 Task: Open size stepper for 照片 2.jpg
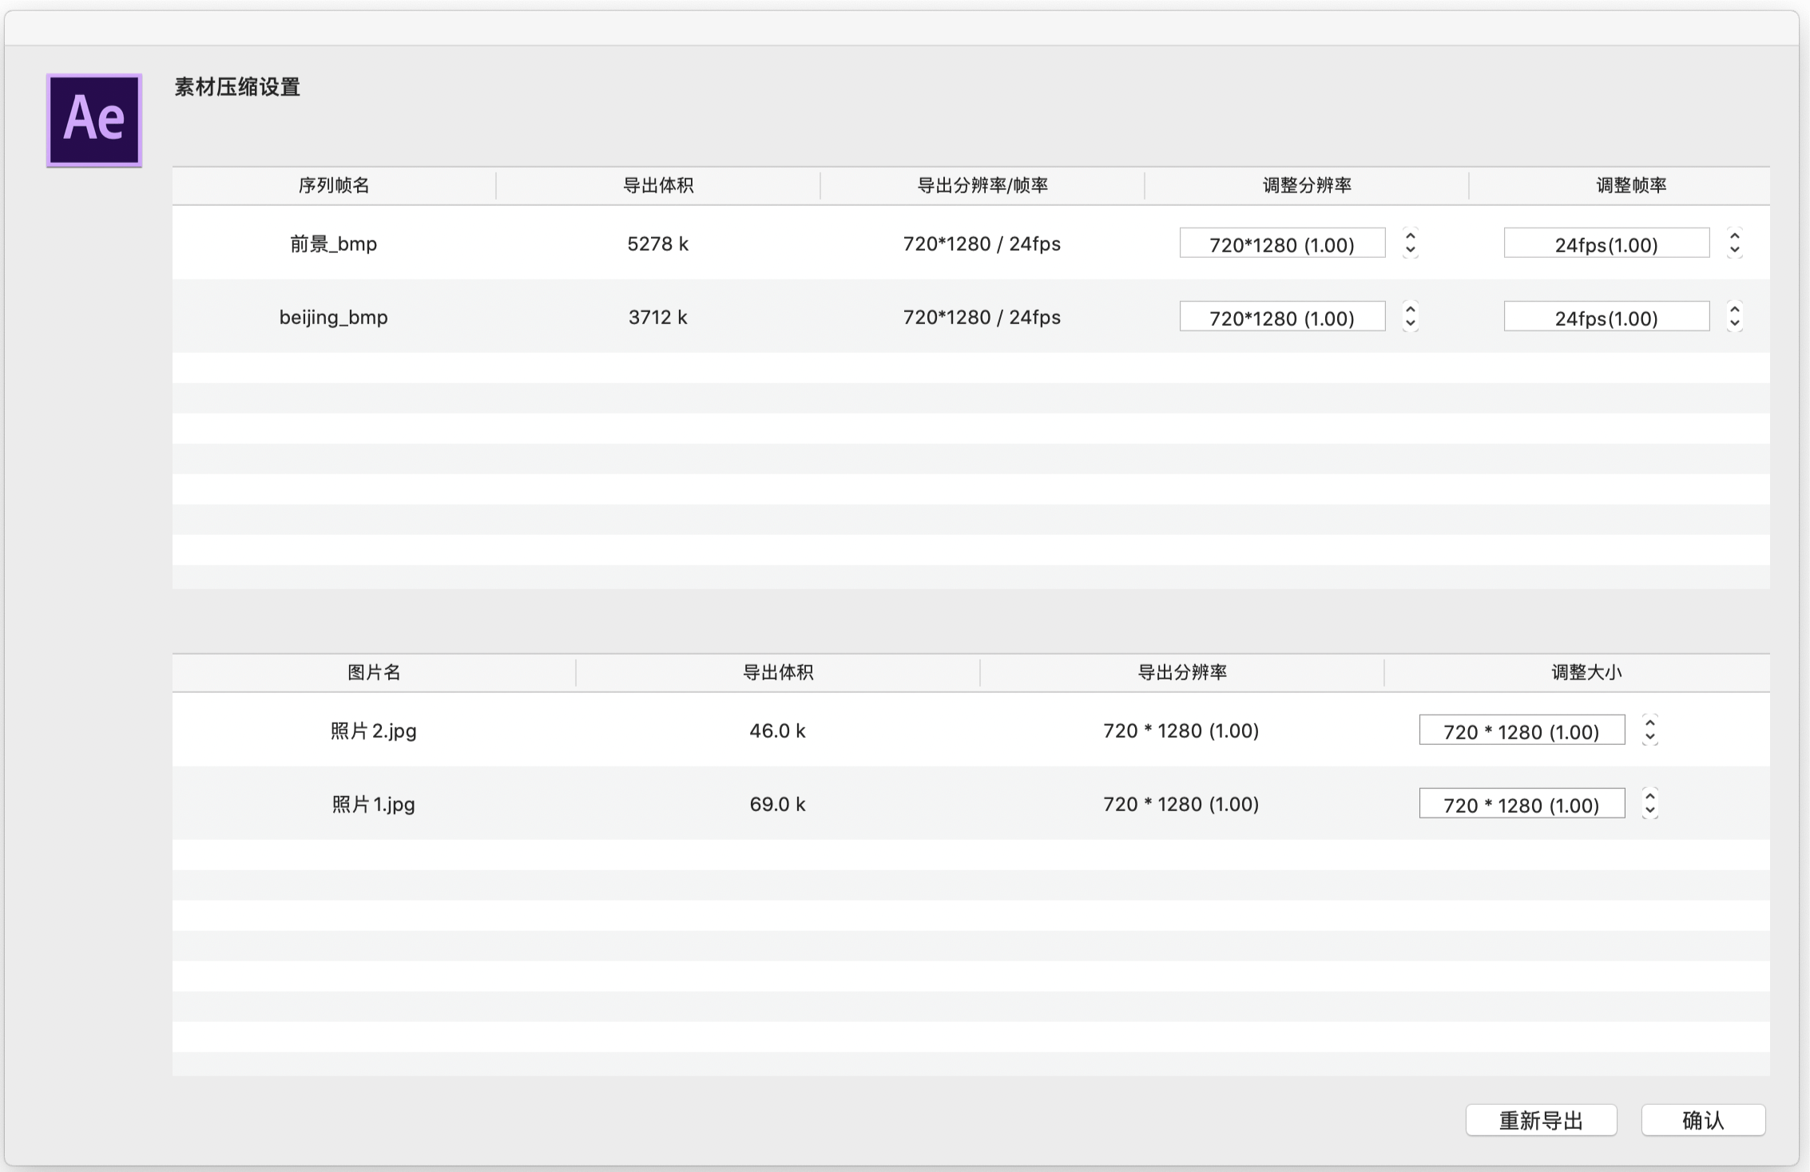(x=1649, y=730)
